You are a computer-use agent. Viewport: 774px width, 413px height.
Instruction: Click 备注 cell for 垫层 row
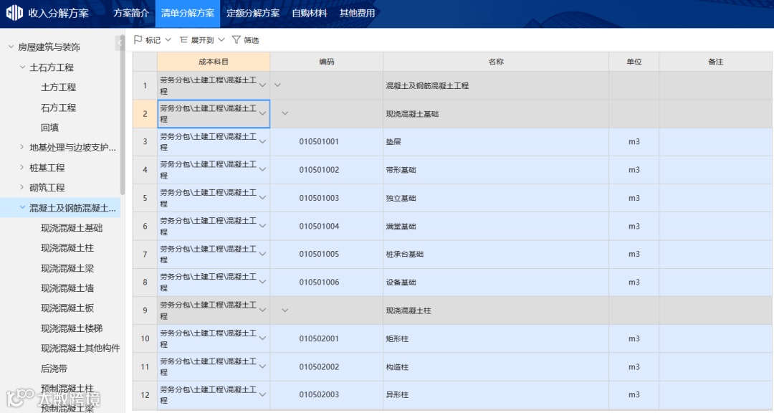715,142
